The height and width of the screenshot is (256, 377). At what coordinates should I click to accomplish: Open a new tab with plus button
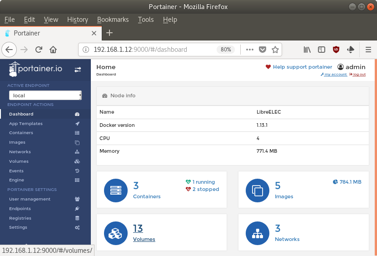109,33
